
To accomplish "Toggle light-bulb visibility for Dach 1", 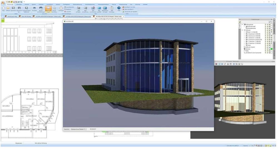I will 265,32.
